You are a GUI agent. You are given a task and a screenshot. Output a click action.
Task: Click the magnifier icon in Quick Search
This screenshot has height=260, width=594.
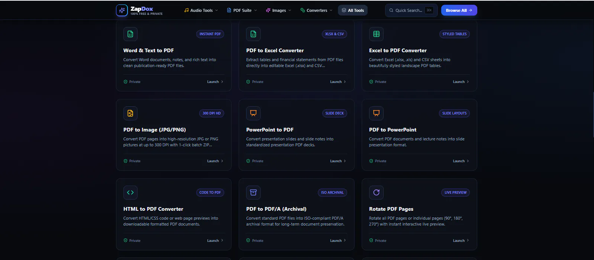[391, 10]
